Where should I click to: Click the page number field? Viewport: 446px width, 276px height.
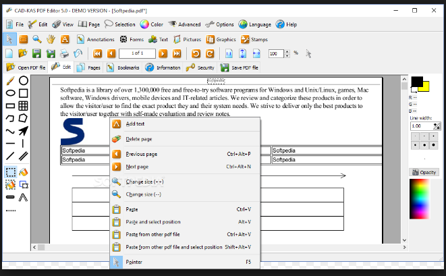point(137,53)
